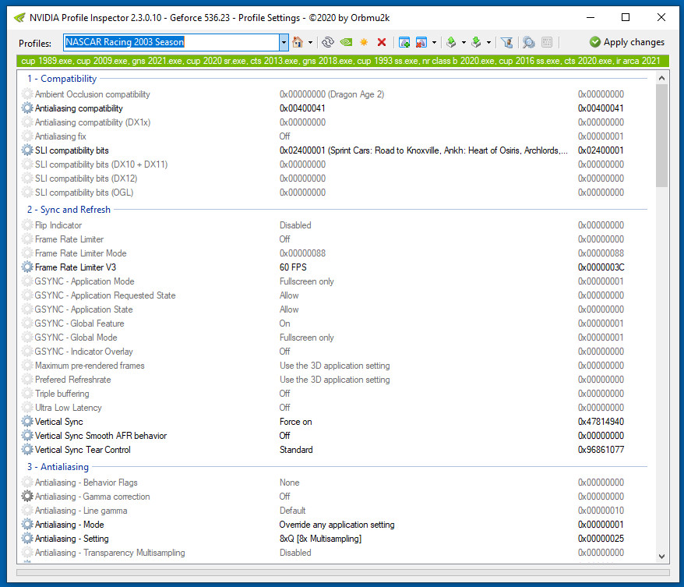Select the GSYNC - Indicator Overlay row
The width and height of the screenshot is (684, 587).
(336, 352)
